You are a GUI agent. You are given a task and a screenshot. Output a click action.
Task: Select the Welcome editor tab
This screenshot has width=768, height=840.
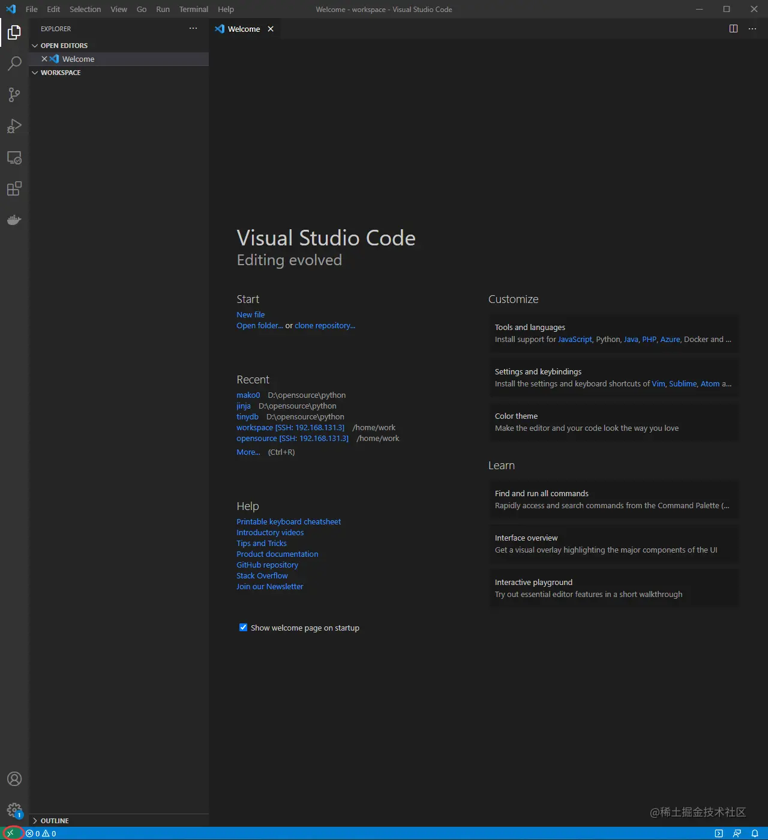(x=245, y=29)
